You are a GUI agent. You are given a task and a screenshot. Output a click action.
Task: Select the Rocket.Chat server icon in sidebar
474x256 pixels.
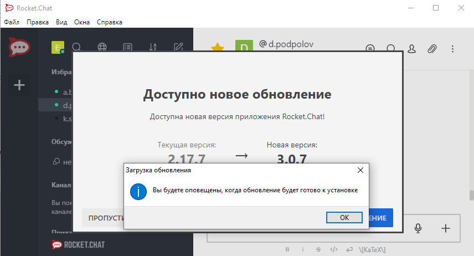pyautogui.click(x=19, y=47)
